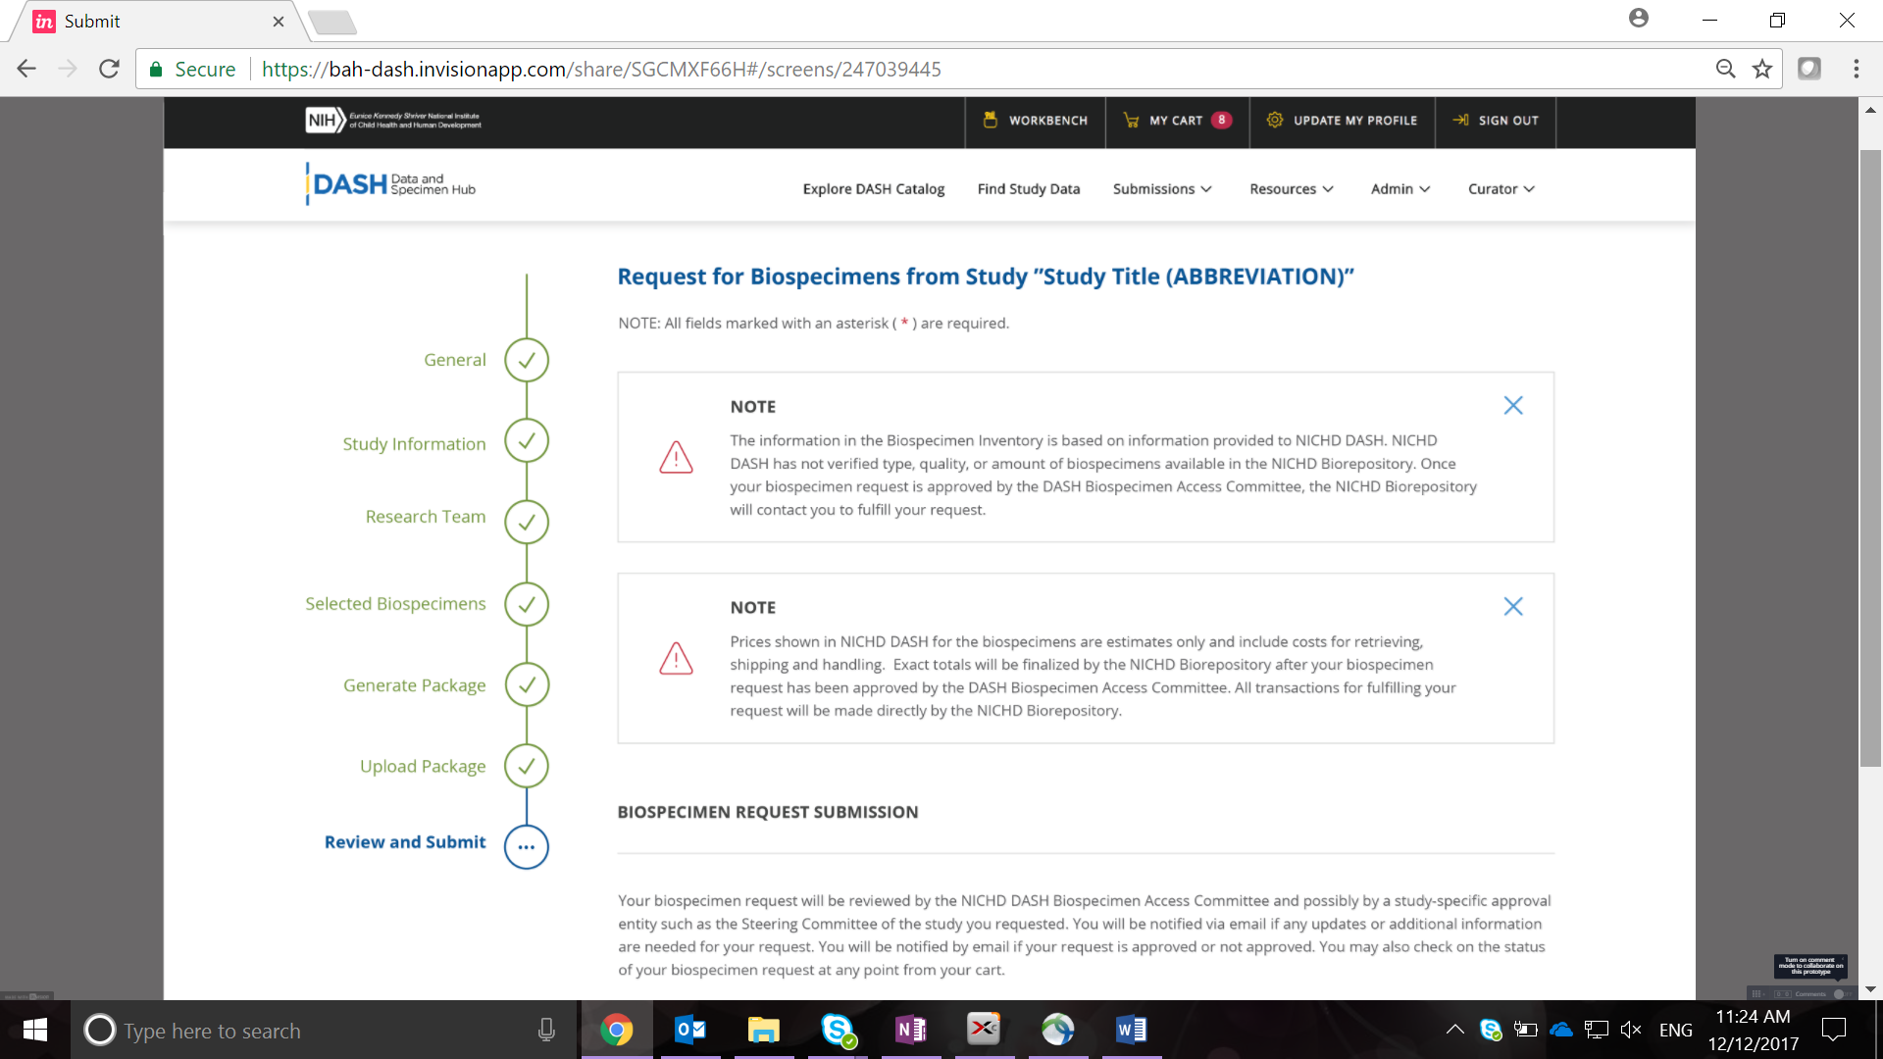Click Update My Profile gear icon

click(x=1274, y=120)
